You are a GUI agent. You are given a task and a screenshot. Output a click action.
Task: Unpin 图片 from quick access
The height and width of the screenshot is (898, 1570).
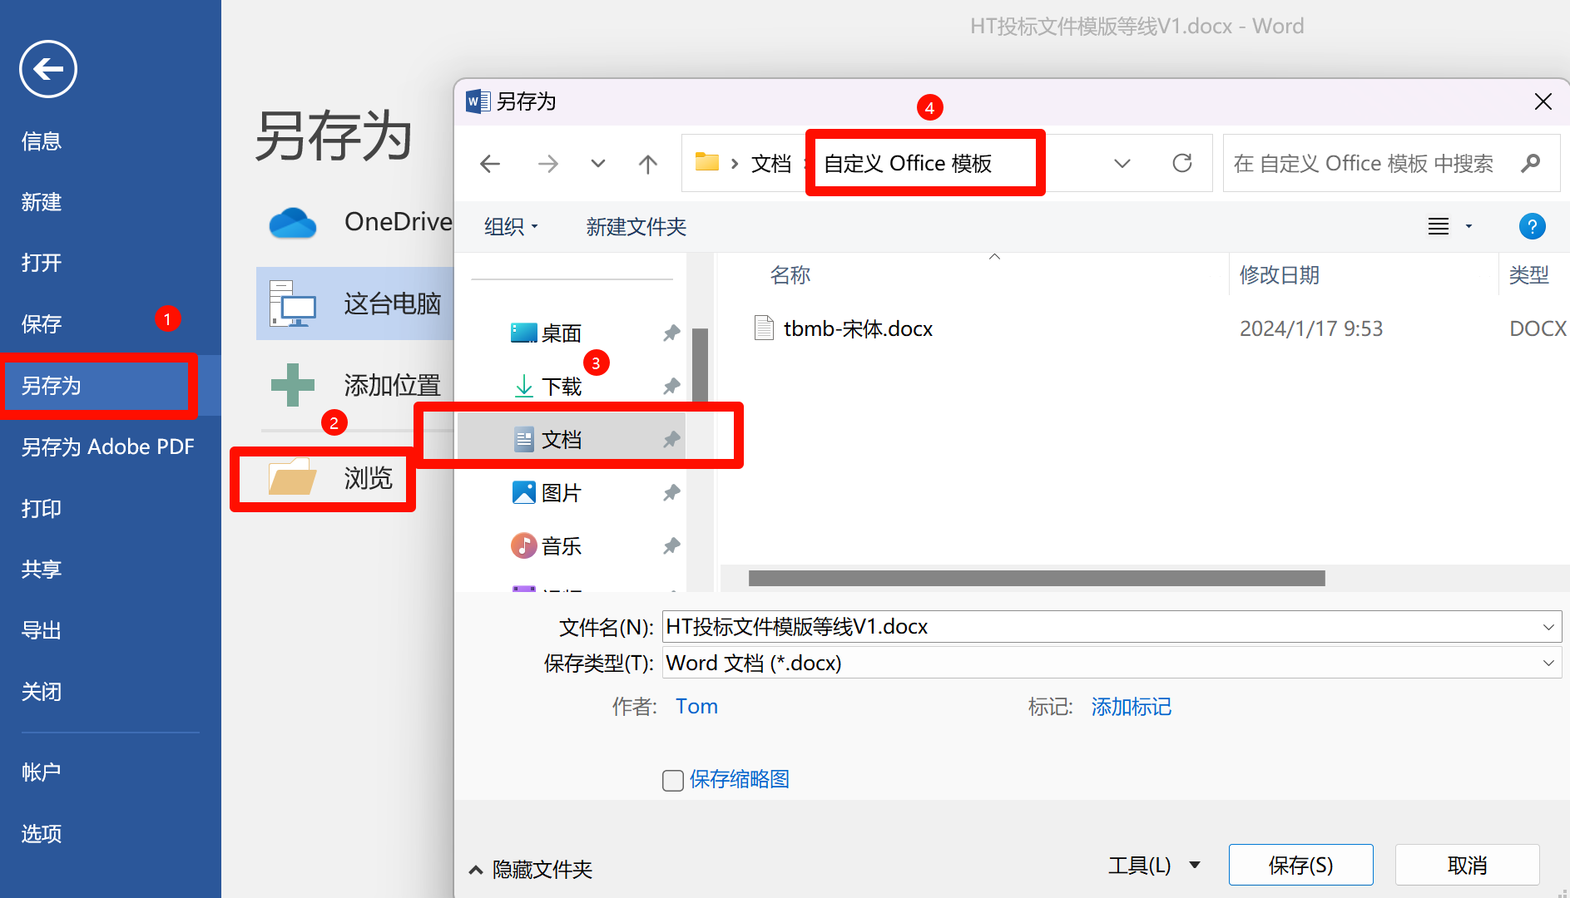(x=671, y=493)
